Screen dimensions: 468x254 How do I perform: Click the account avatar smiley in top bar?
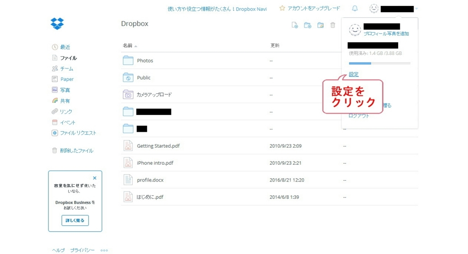(374, 8)
